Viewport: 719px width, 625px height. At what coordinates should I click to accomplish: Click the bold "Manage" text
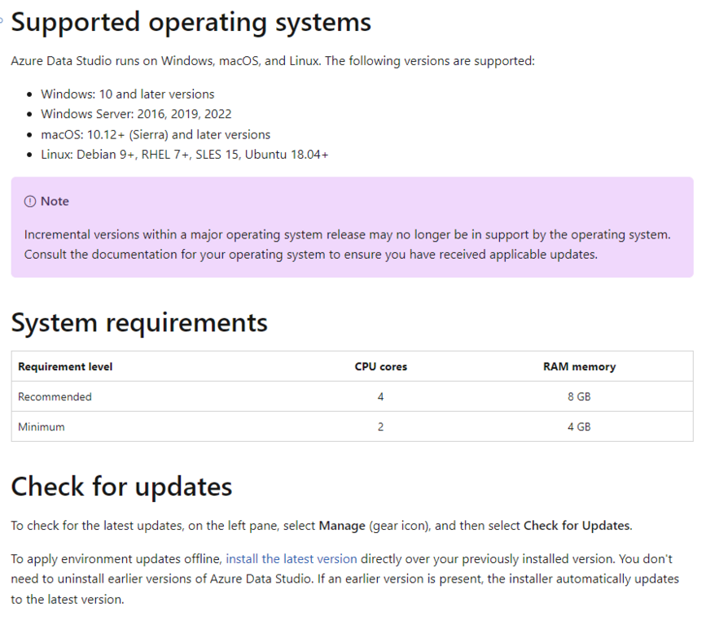pos(342,526)
